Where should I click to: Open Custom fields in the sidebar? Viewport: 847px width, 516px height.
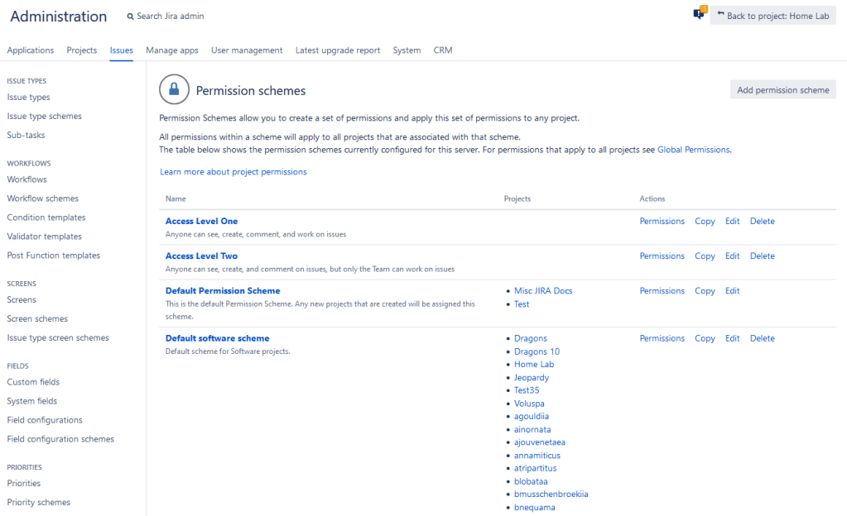(x=33, y=382)
